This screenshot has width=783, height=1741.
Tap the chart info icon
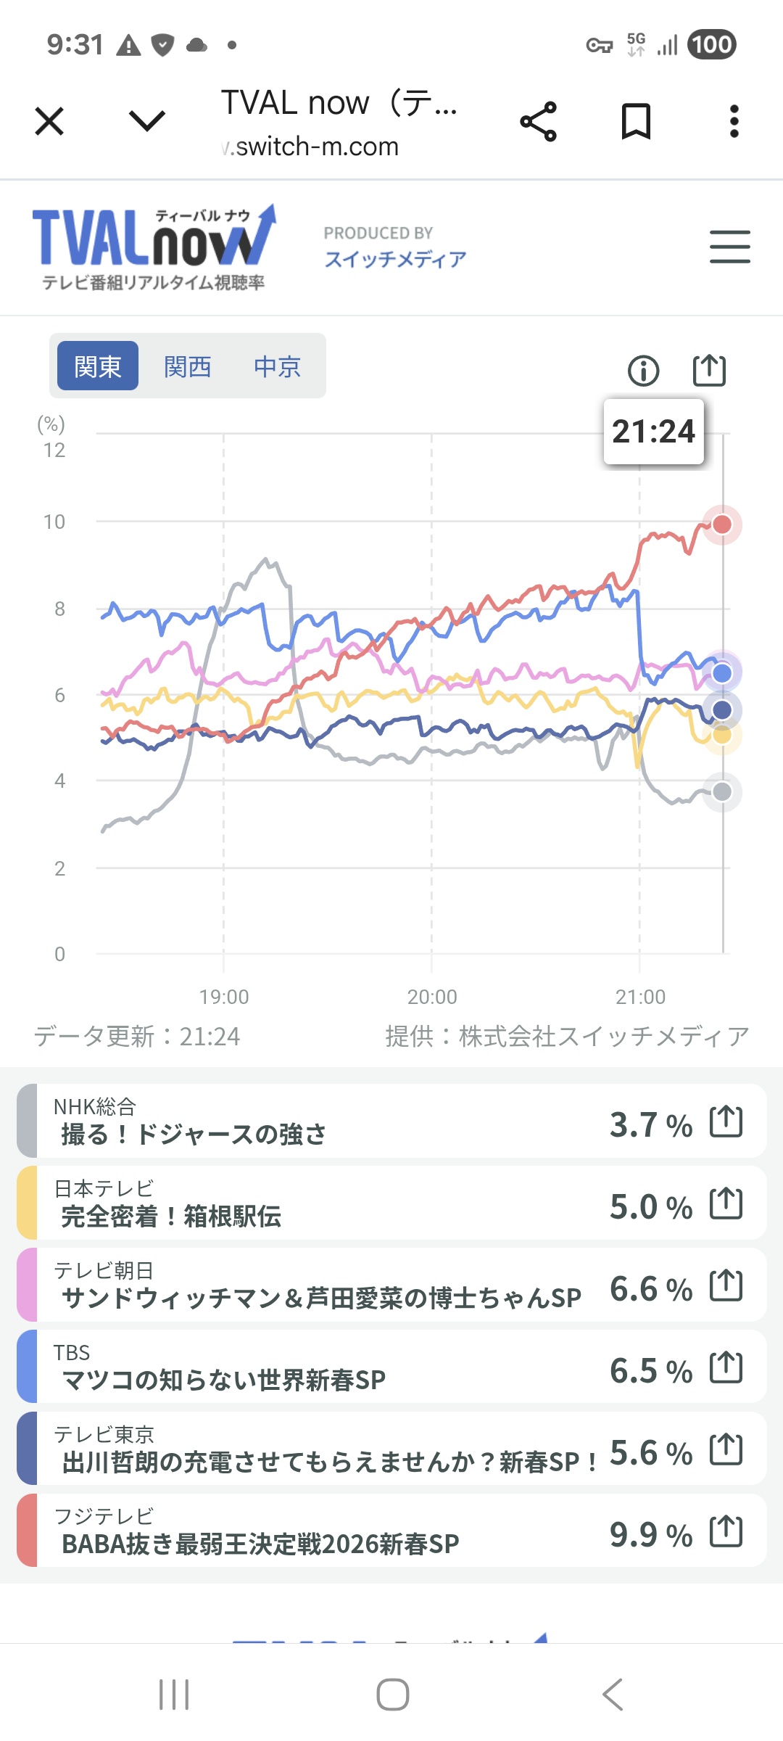[643, 371]
